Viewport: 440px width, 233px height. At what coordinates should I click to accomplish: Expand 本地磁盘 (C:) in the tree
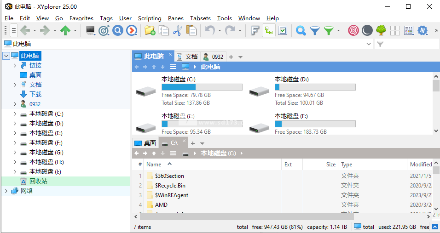tap(15, 114)
